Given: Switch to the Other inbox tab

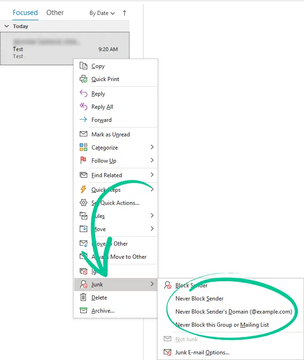Looking at the screenshot, I should tap(55, 13).
